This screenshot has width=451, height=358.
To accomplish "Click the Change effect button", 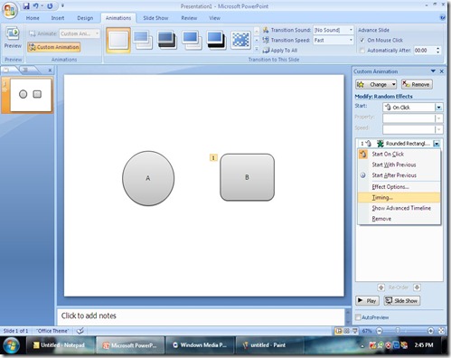I will 376,84.
